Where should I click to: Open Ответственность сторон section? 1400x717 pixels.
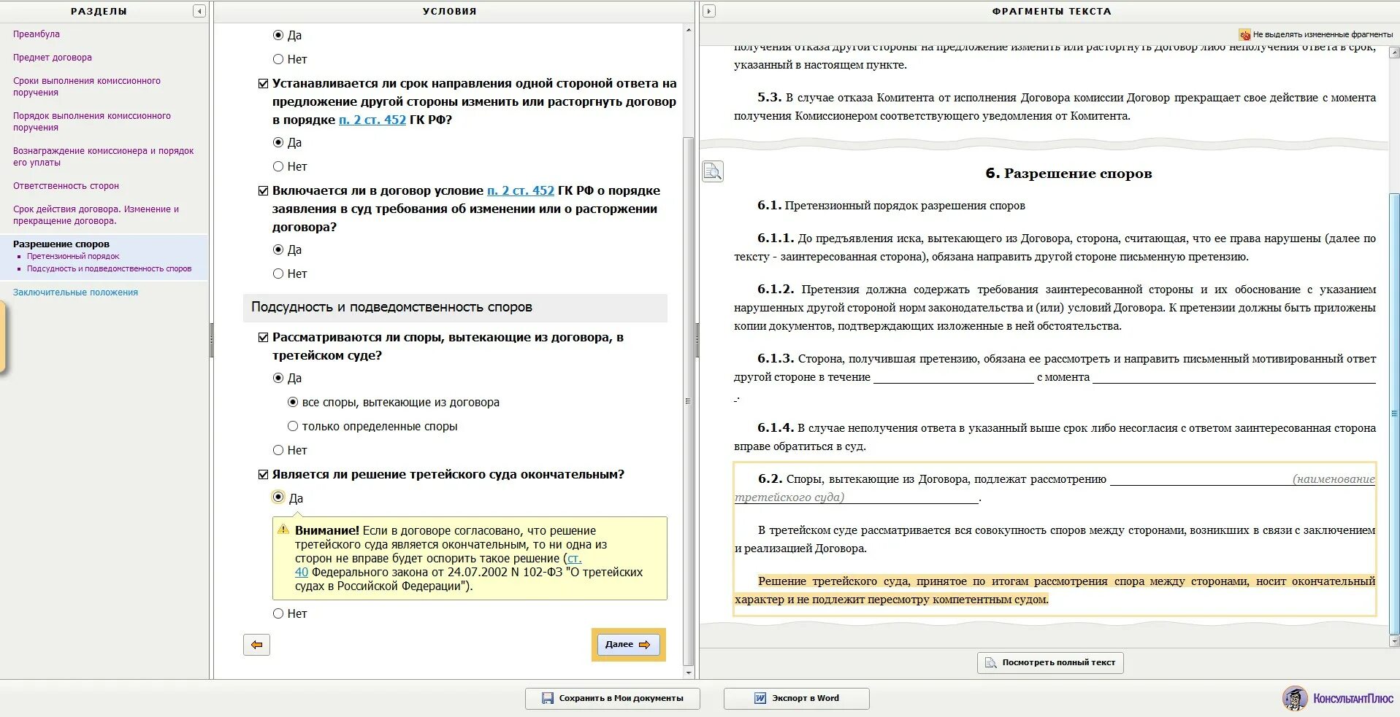tap(66, 186)
